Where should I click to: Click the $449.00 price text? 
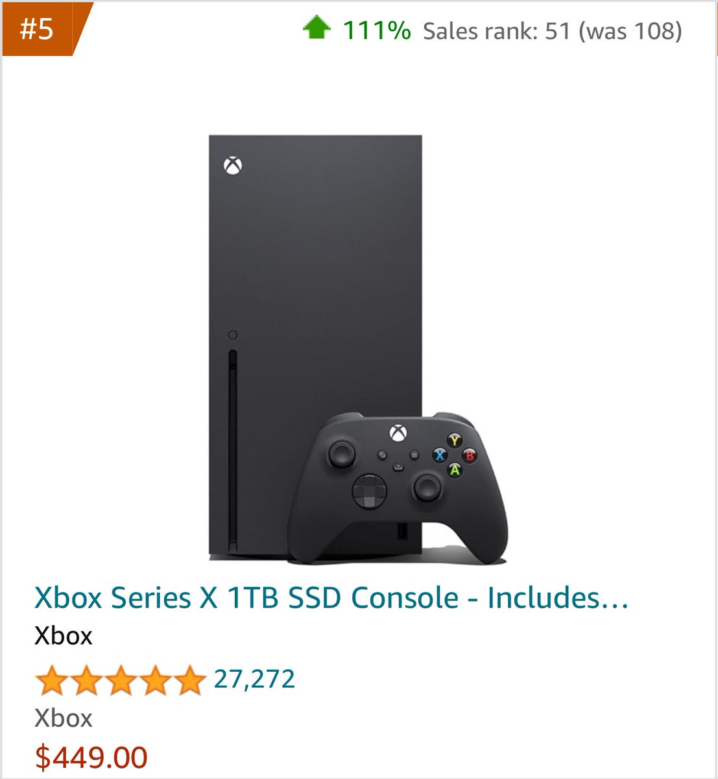click(x=91, y=757)
